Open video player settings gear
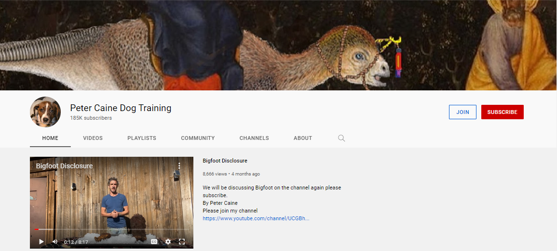557x251 pixels. [x=168, y=241]
